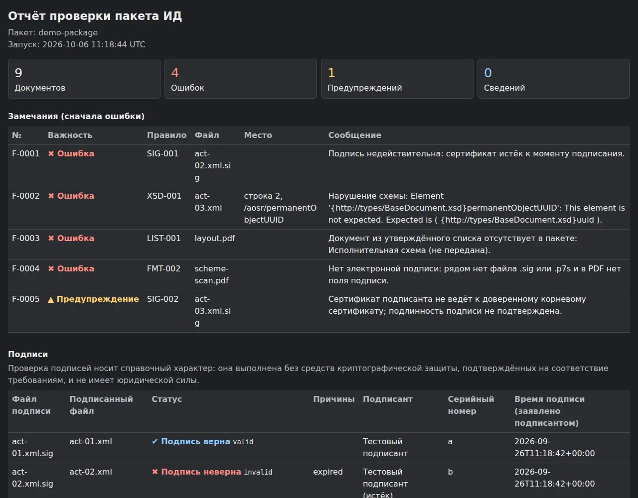The image size is (638, 498).
Task: Click the "Пакет: demo-package" line
Action: pos(53,33)
